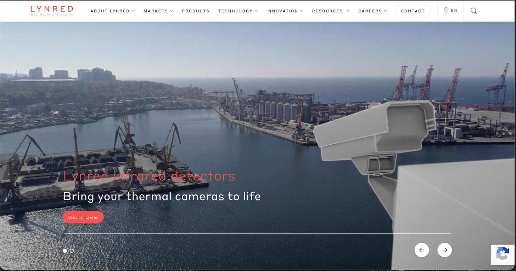The height and width of the screenshot is (271, 516).
Task: Click the Discover Lynred button
Action: pos(83,217)
